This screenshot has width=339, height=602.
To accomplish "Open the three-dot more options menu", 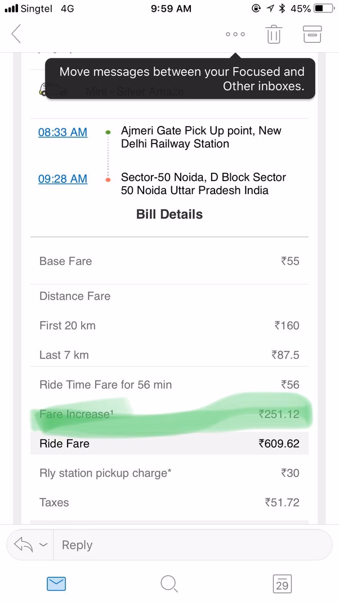I will click(x=235, y=34).
